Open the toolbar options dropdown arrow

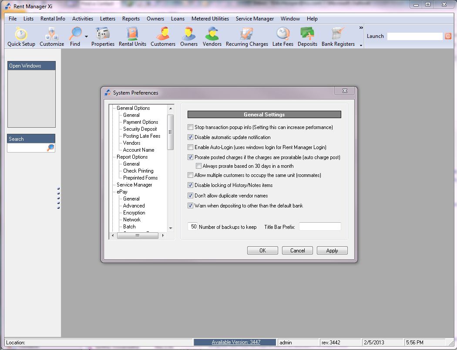point(361,45)
